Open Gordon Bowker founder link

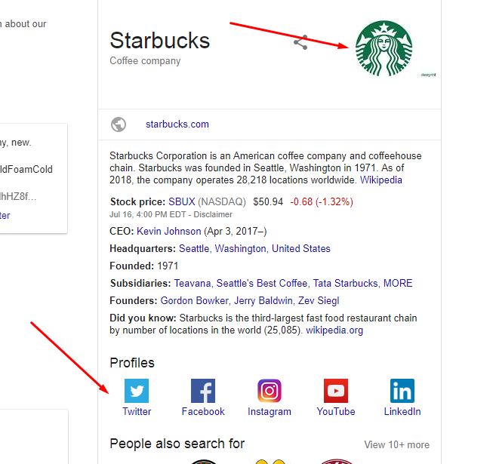click(x=195, y=300)
